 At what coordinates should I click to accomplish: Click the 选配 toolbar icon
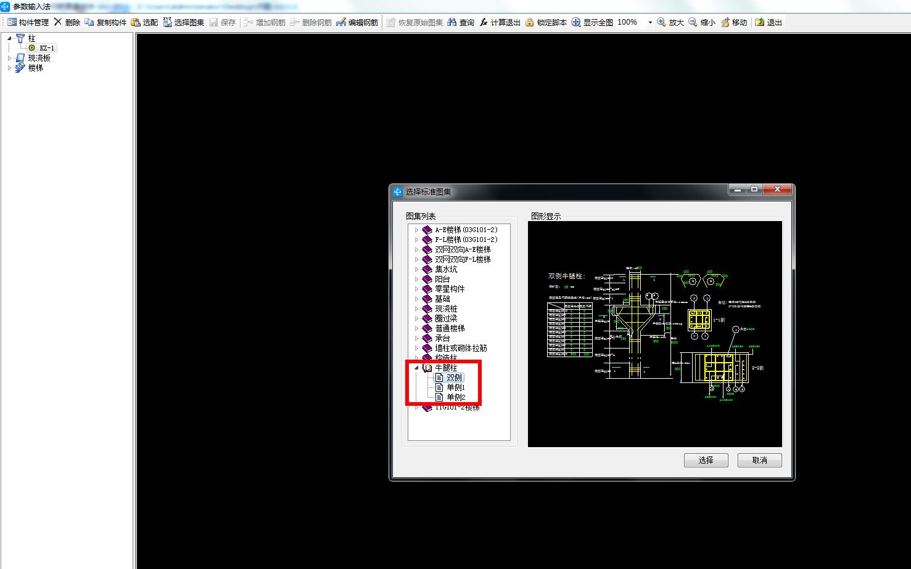coord(136,22)
